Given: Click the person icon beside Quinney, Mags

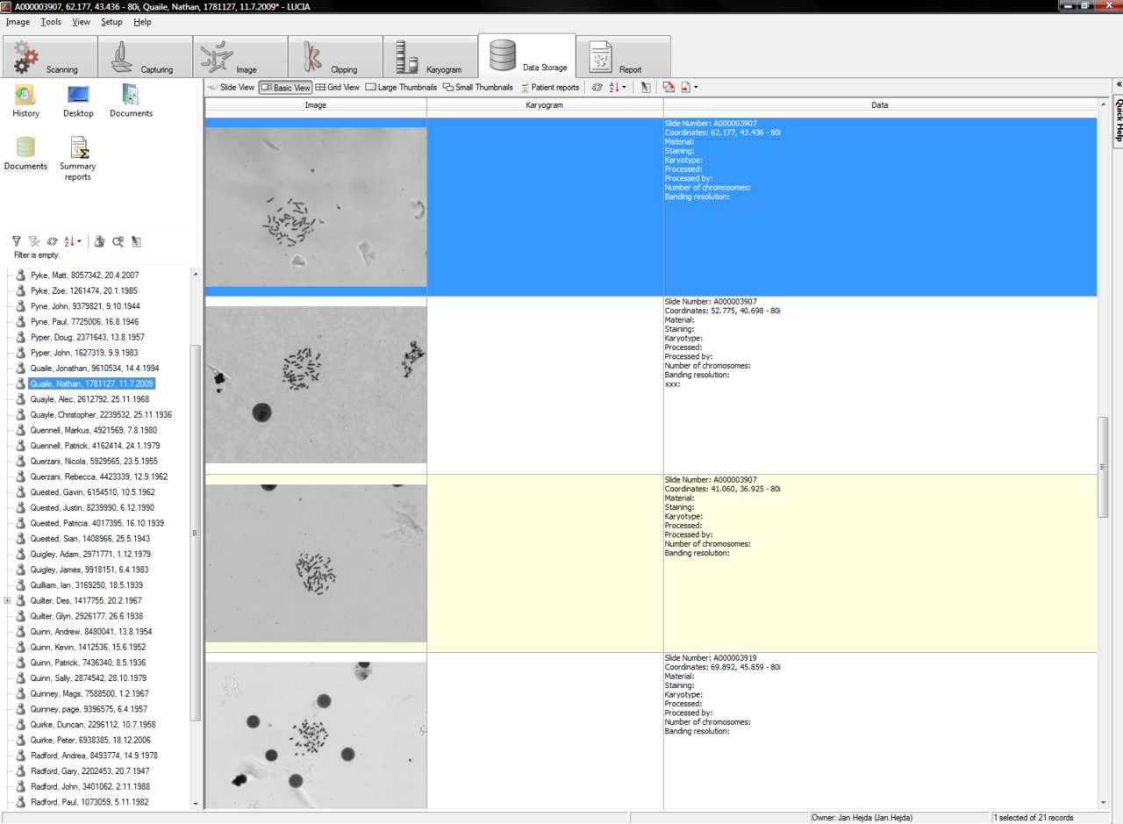Looking at the screenshot, I should pyautogui.click(x=21, y=694).
